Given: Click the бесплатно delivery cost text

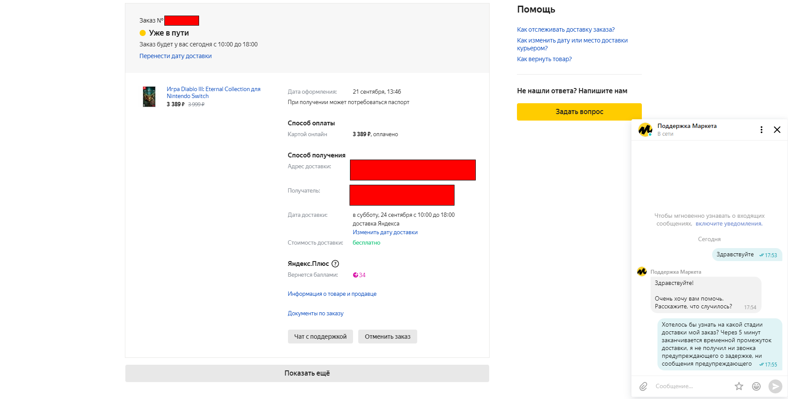Looking at the screenshot, I should (x=366, y=243).
